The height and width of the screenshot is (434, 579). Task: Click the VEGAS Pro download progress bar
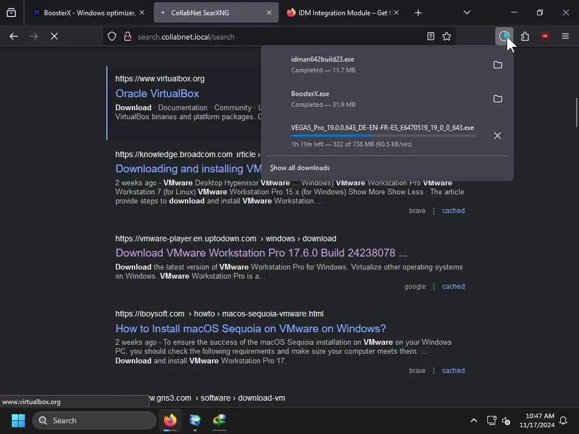(x=383, y=136)
